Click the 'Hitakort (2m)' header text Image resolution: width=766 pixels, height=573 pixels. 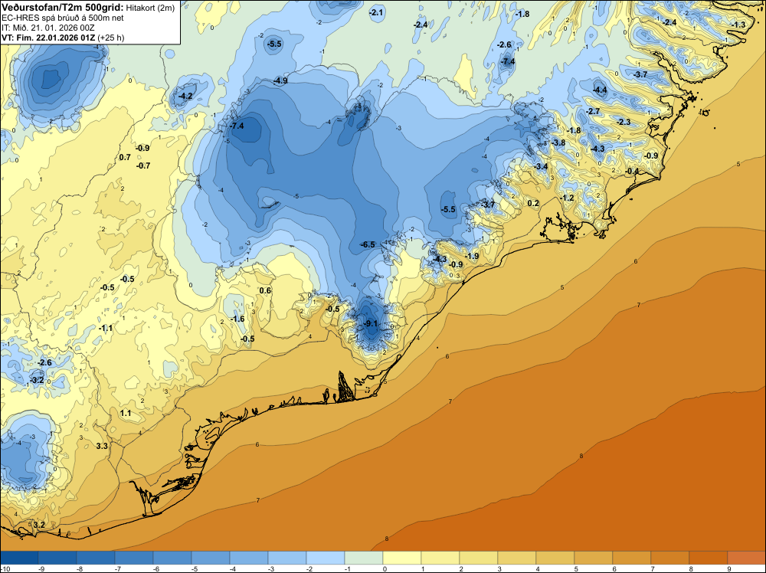pyautogui.click(x=150, y=8)
